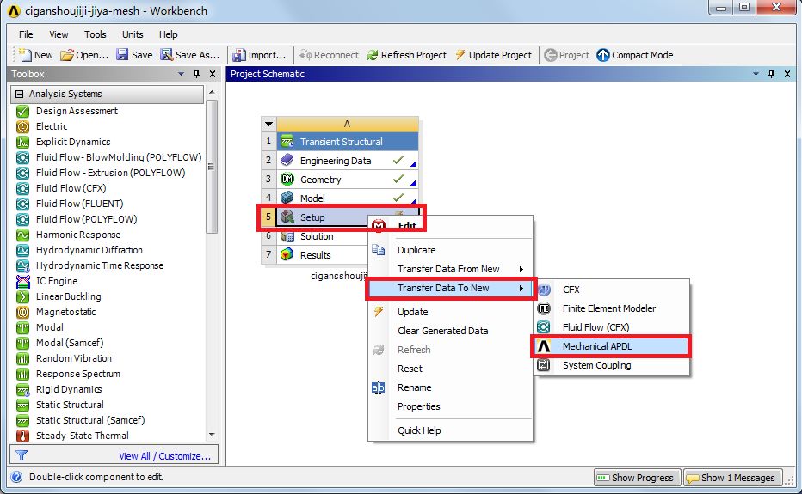Open the Tools menu
802x494 pixels.
click(x=96, y=34)
